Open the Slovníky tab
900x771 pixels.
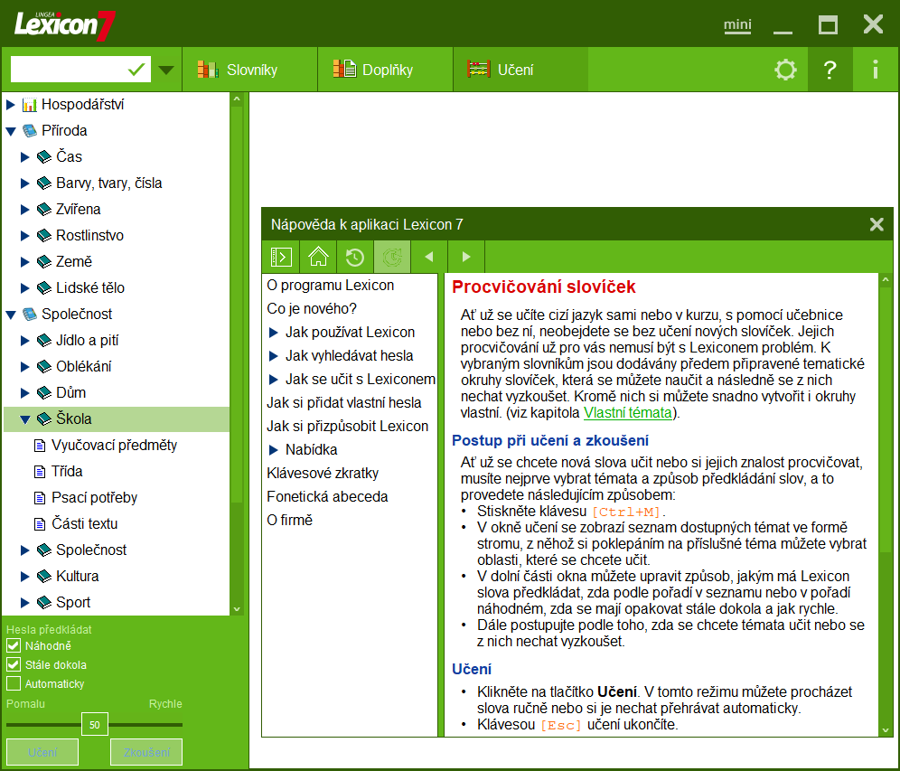[249, 70]
